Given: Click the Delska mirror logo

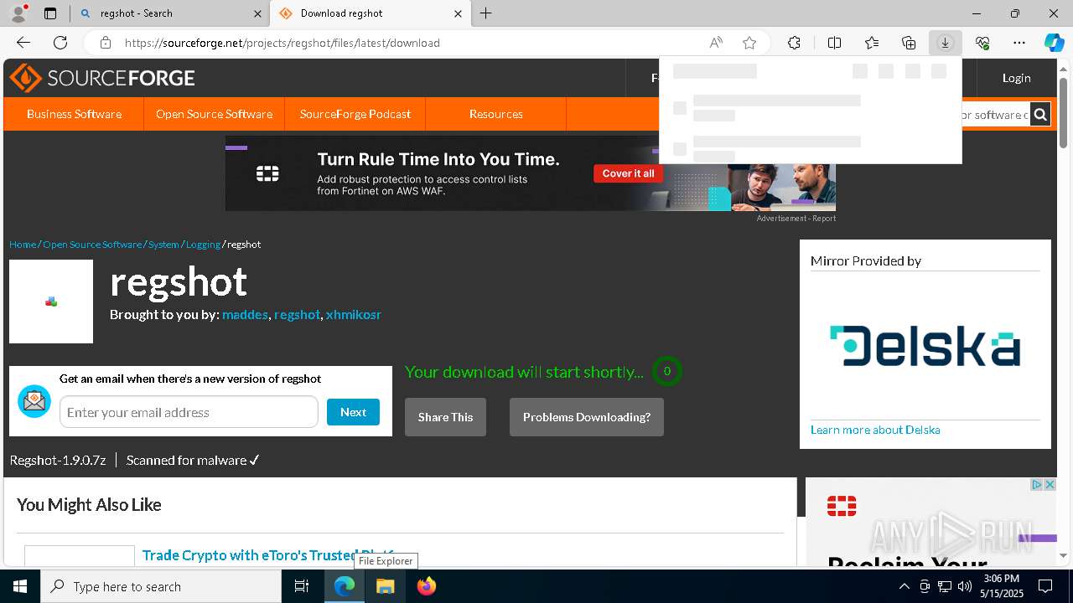Looking at the screenshot, I should pos(925,346).
